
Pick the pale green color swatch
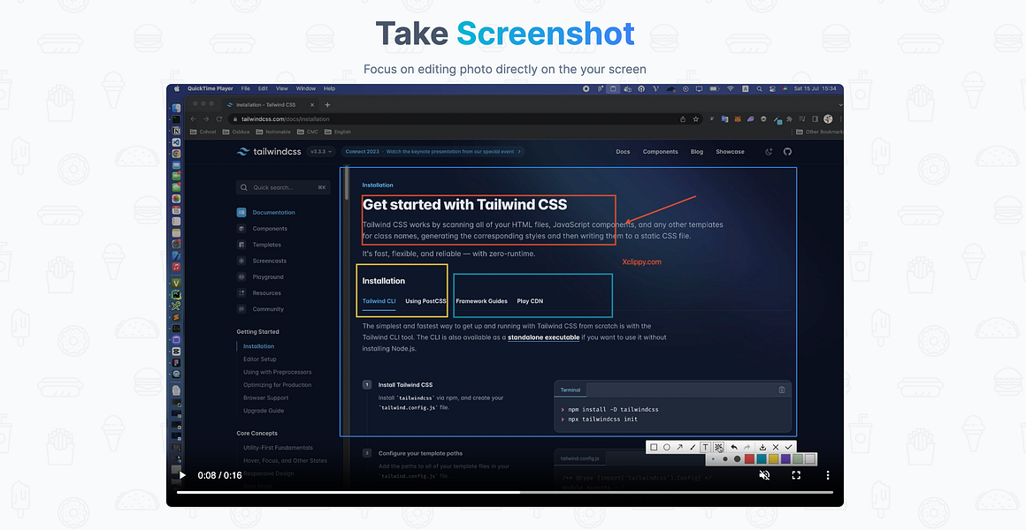[798, 458]
